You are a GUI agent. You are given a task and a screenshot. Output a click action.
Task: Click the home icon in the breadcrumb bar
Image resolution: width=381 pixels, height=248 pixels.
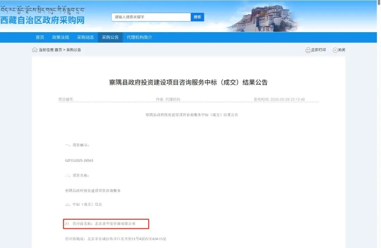tap(34, 50)
